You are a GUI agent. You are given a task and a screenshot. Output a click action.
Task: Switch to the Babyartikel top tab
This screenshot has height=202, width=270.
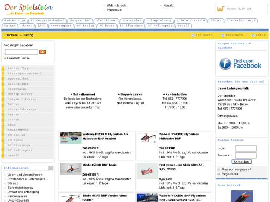tap(80, 20)
